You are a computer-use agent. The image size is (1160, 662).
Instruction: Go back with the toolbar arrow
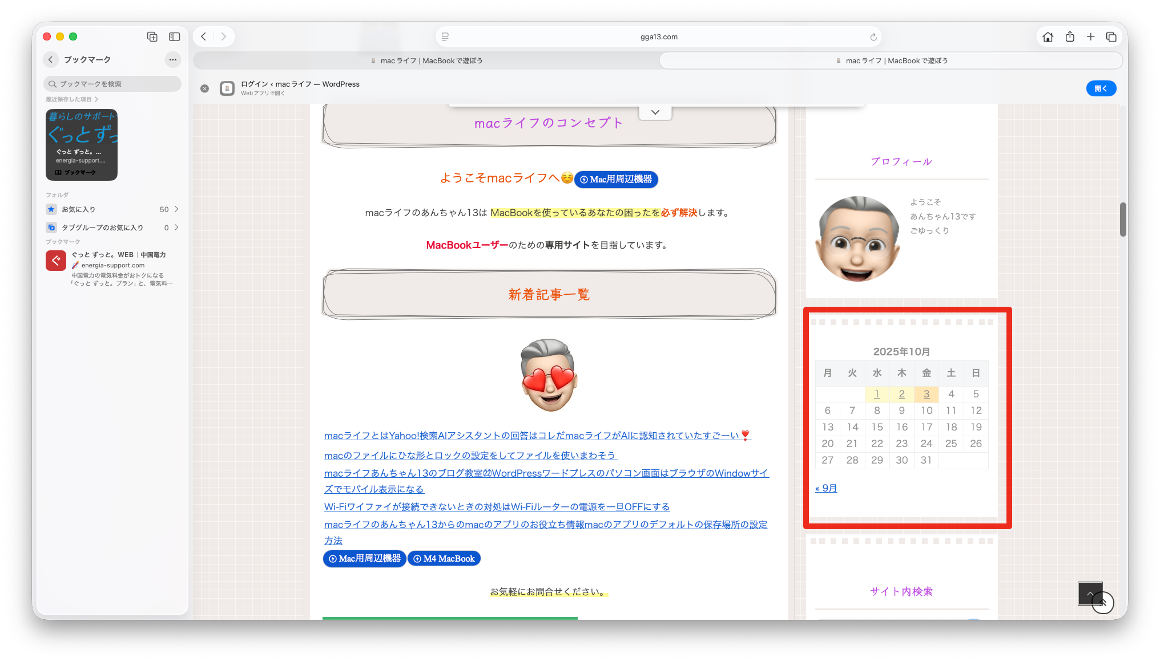[204, 36]
